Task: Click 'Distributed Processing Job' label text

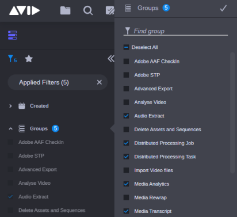Action: 164,143
